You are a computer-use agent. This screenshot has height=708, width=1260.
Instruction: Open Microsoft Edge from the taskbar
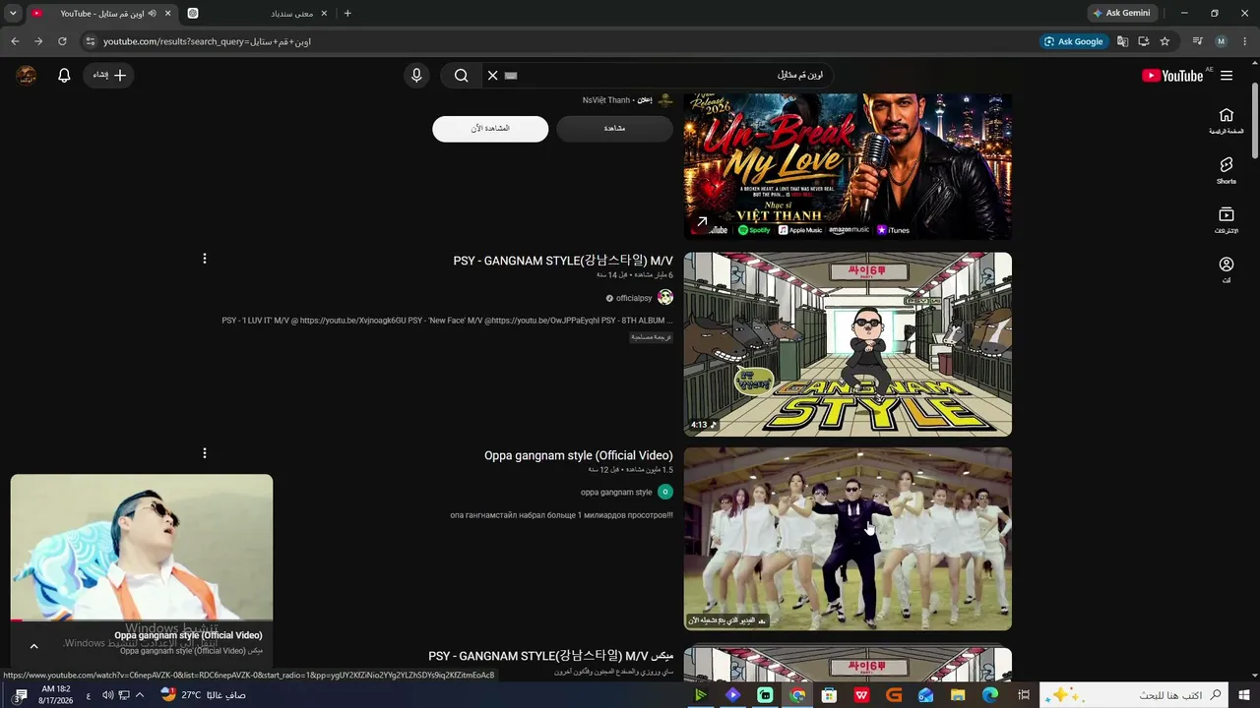990,695
